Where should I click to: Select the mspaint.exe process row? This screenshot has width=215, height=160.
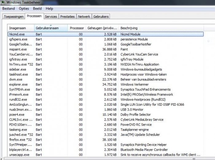pos(18,49)
